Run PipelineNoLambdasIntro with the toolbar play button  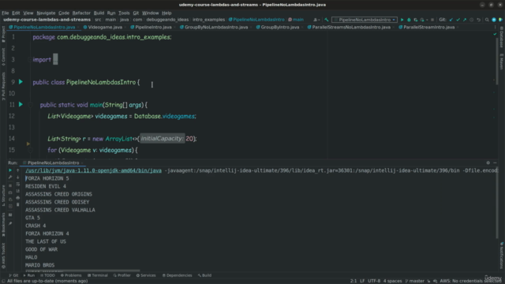[402, 20]
